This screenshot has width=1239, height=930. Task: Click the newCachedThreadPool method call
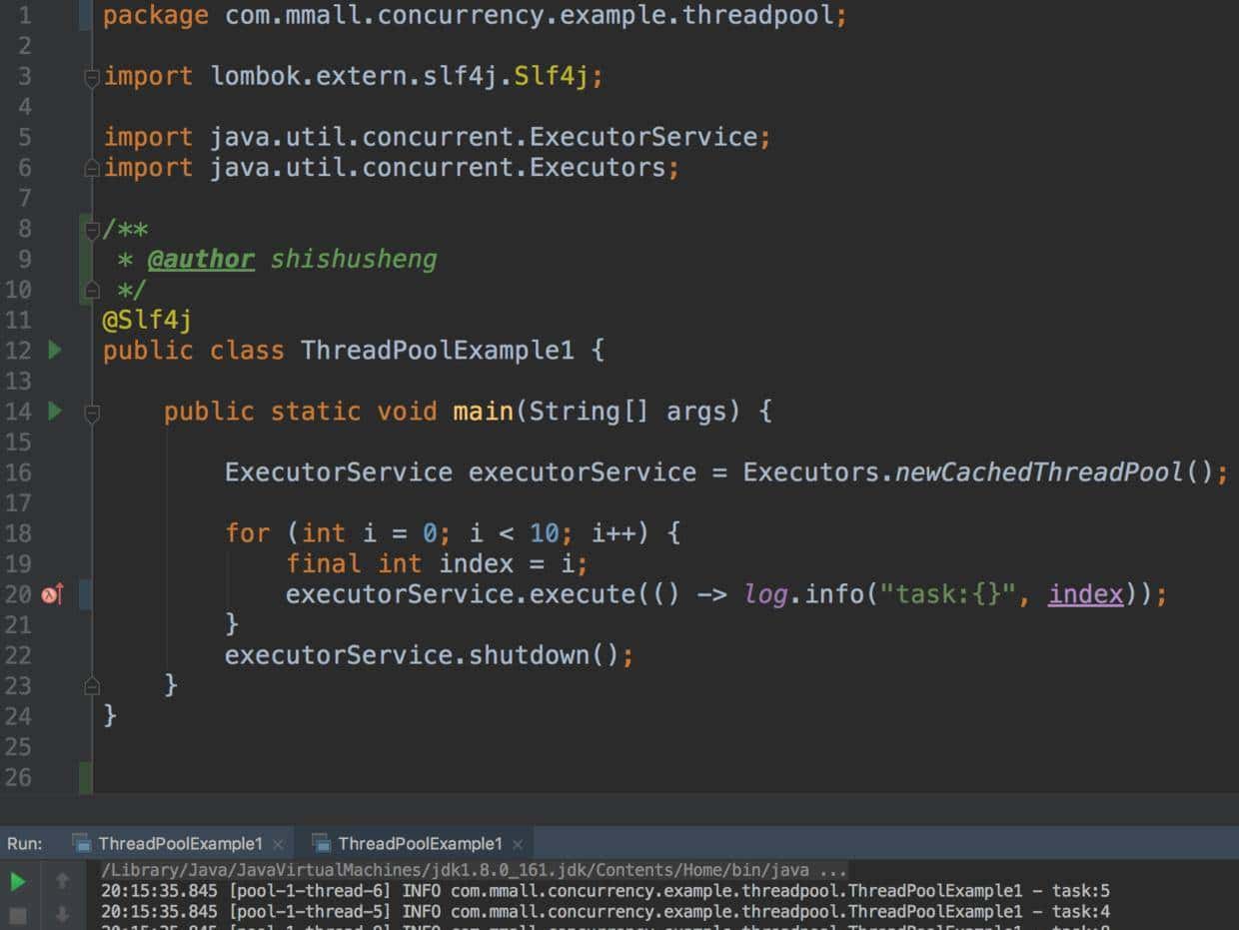(x=1038, y=472)
